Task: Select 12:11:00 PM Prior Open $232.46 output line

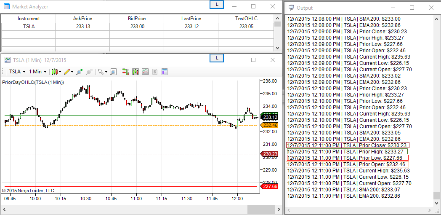Action: pos(347,164)
